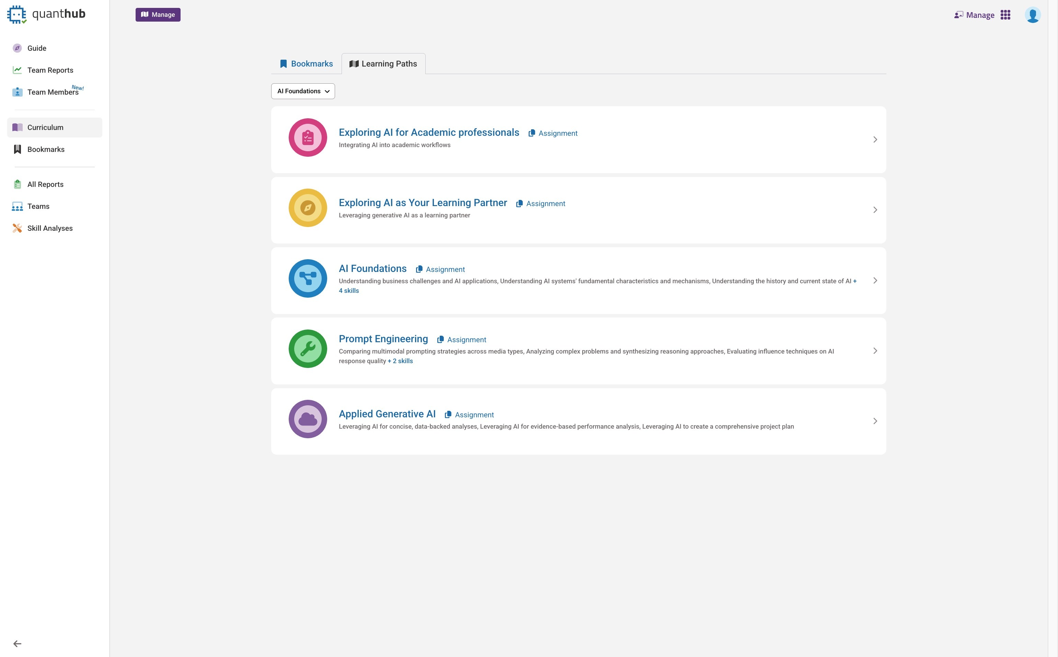Switch to the Bookmarks tab
1058x657 pixels.
pyautogui.click(x=306, y=64)
